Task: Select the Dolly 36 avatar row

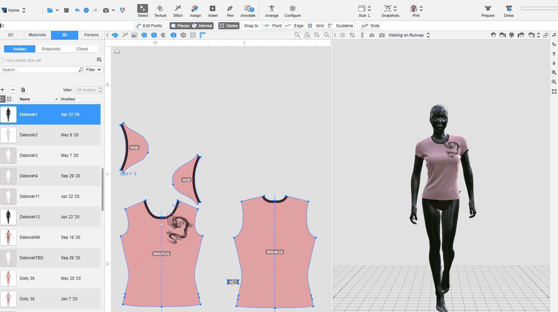Action: [x=50, y=278]
